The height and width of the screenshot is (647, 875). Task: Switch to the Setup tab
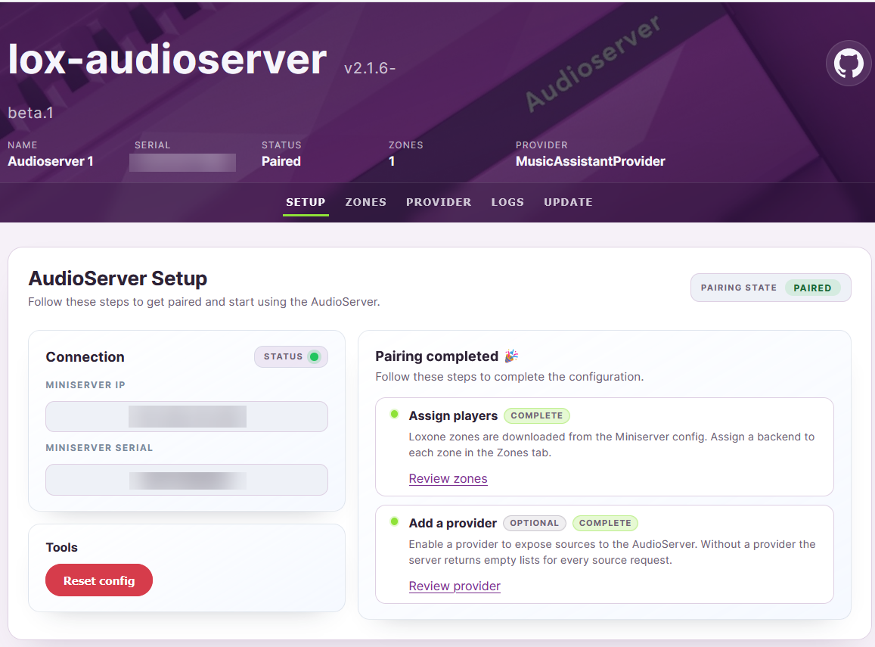306,202
